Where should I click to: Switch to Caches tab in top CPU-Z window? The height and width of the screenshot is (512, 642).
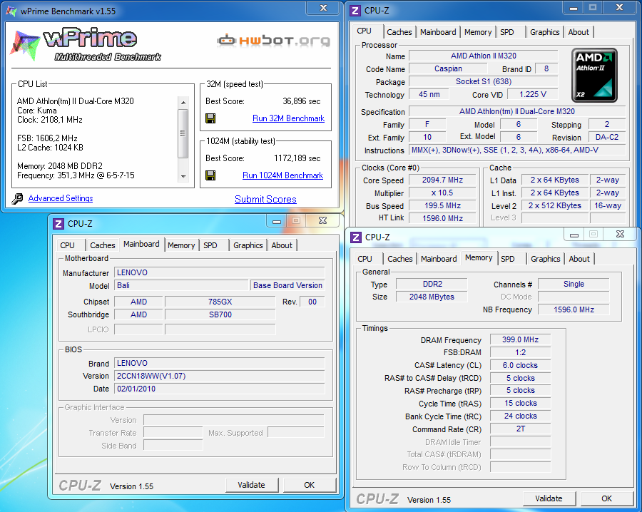pos(399,32)
